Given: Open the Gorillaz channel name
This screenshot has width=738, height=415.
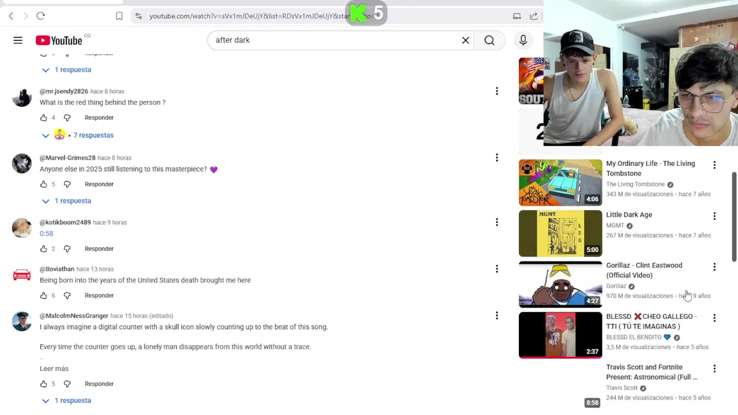Looking at the screenshot, I should 616,286.
